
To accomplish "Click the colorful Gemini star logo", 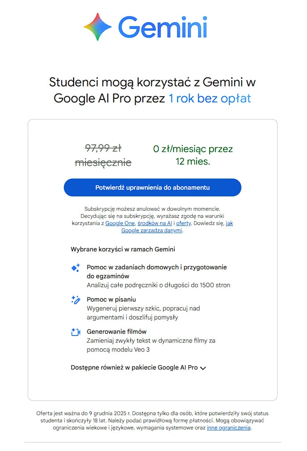I will (98, 27).
